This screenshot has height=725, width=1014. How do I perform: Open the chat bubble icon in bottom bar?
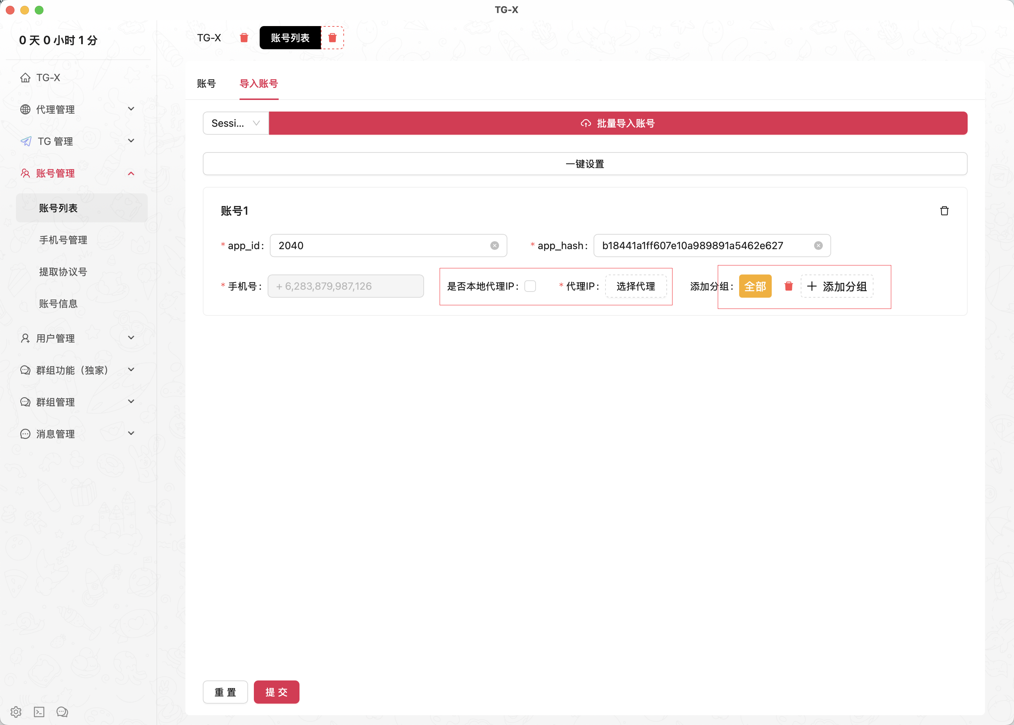pyautogui.click(x=62, y=712)
